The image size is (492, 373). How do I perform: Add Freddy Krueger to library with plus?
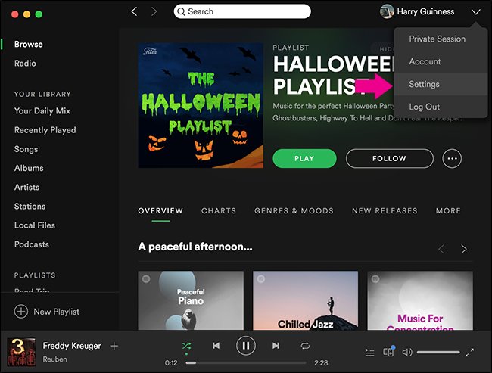click(114, 346)
